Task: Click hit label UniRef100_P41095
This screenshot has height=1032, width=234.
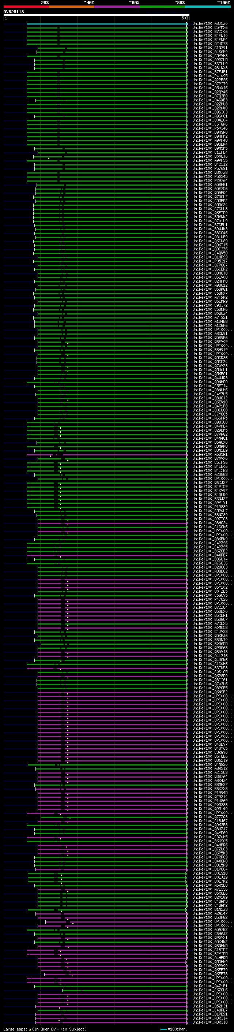Action: click(x=210, y=76)
